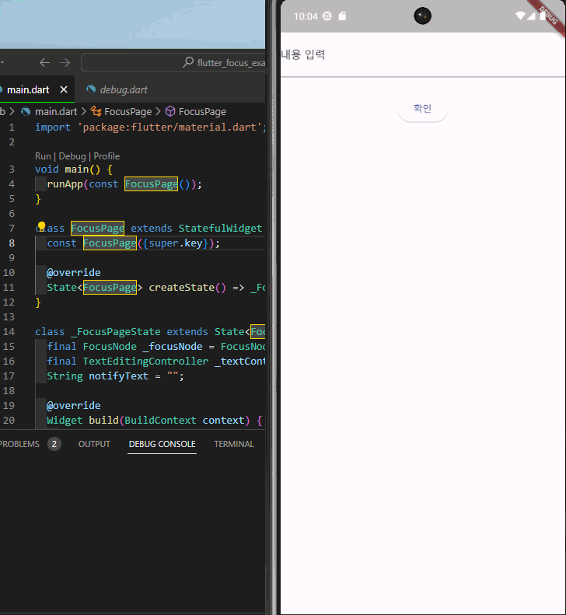This screenshot has width=566, height=615.
Task: Go forward with the right arrow icon
Action: coord(65,62)
